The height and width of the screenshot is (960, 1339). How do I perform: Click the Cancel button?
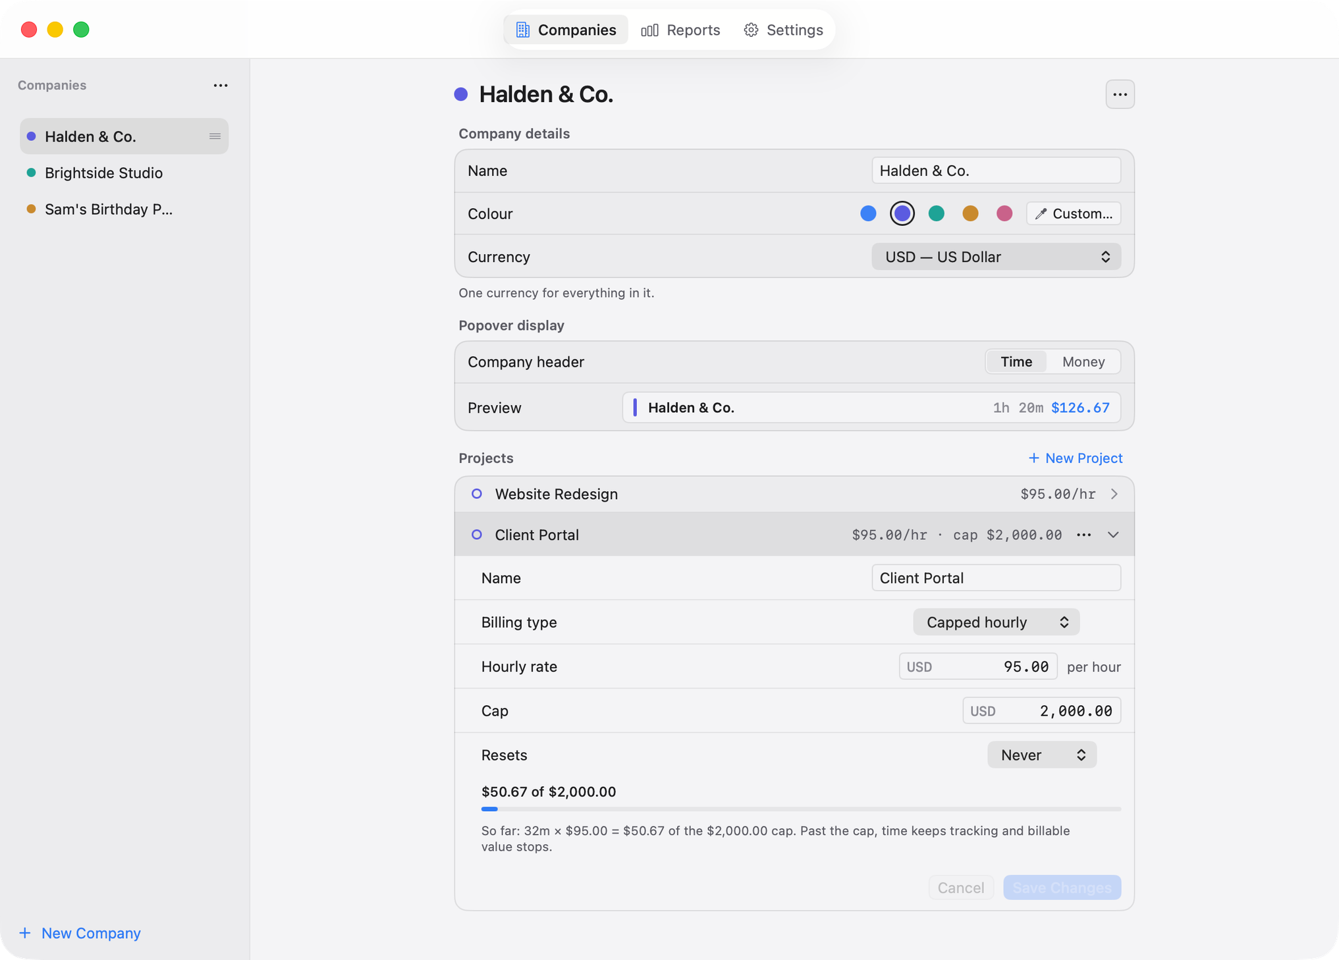point(960,888)
